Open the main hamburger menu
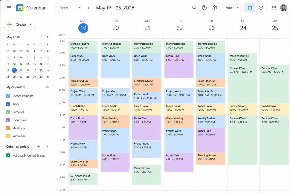The image size is (291, 194). [9, 8]
